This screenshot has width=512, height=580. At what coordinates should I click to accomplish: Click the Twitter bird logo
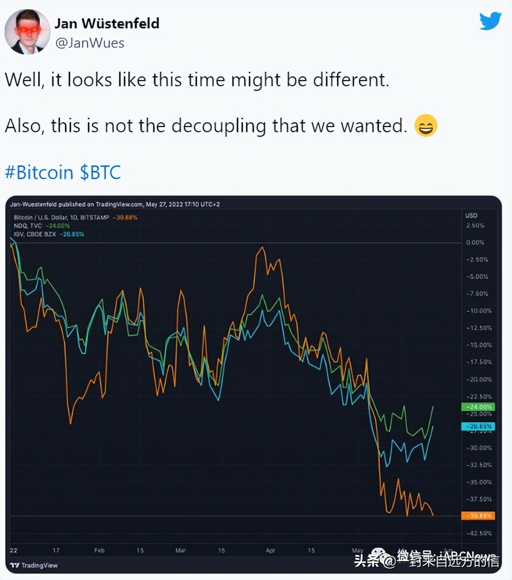(490, 21)
